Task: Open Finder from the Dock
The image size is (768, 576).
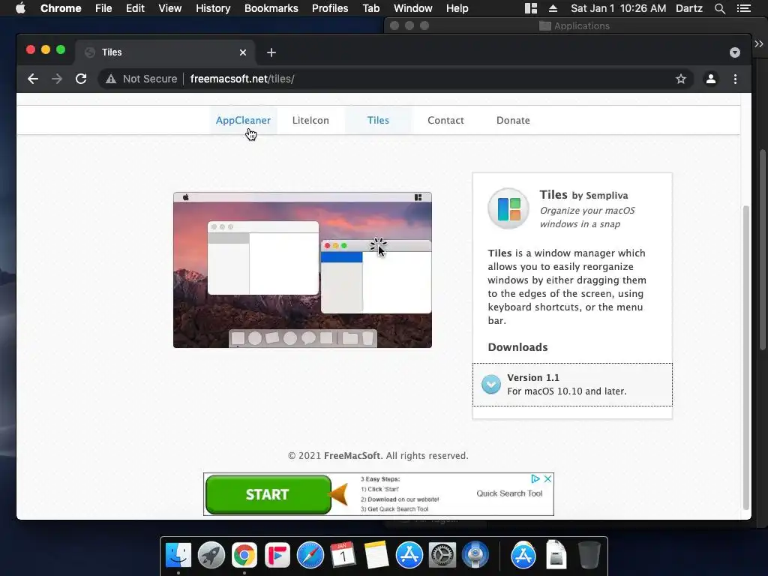Action: (x=178, y=555)
